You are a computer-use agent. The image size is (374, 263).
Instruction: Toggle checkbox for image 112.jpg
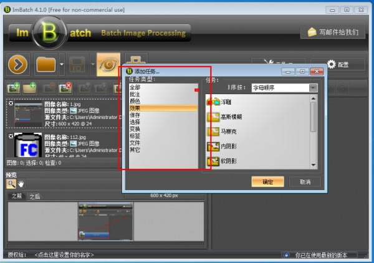pyautogui.click(x=10, y=135)
